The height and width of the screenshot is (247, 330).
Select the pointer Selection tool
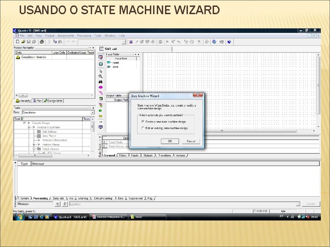tap(100, 71)
